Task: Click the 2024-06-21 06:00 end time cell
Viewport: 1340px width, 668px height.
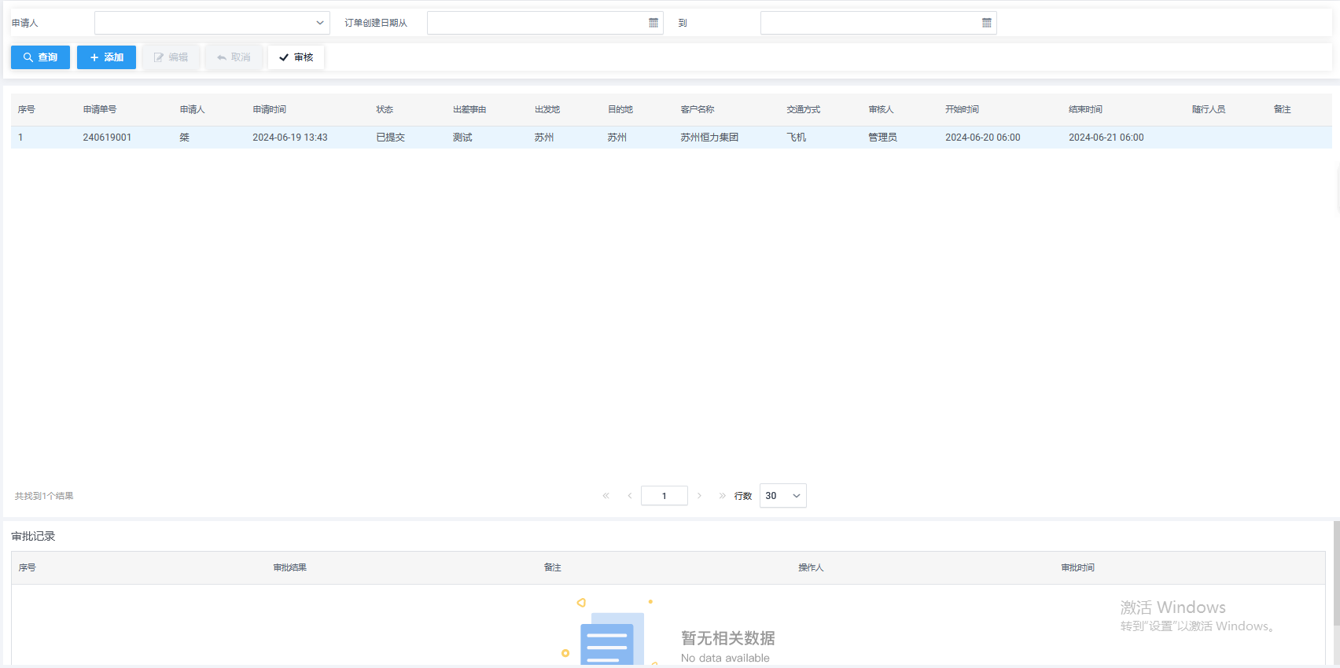Action: (x=1106, y=138)
